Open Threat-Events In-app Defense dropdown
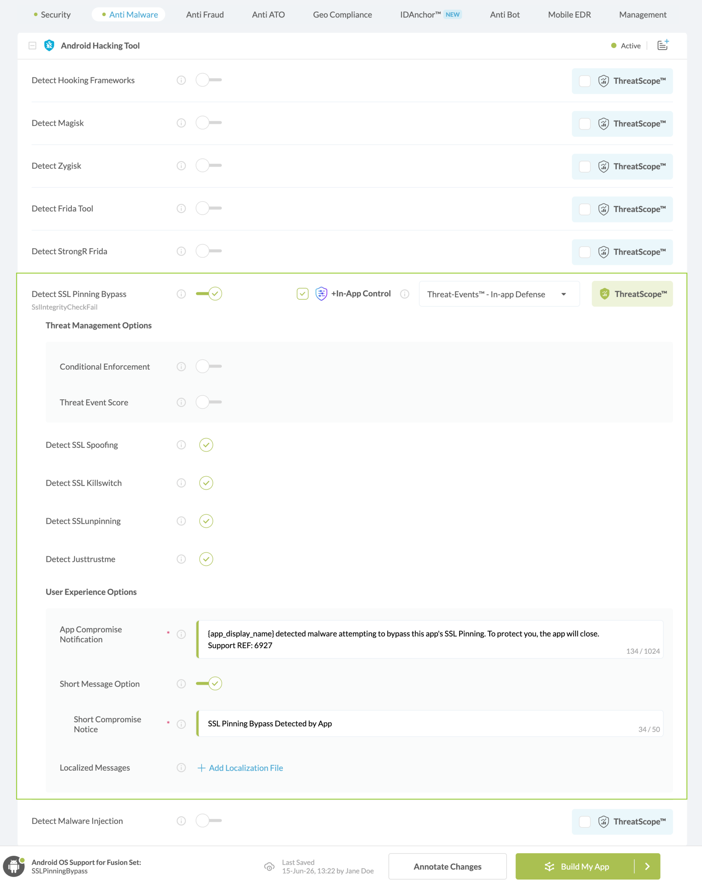The height and width of the screenshot is (886, 702). click(x=499, y=294)
